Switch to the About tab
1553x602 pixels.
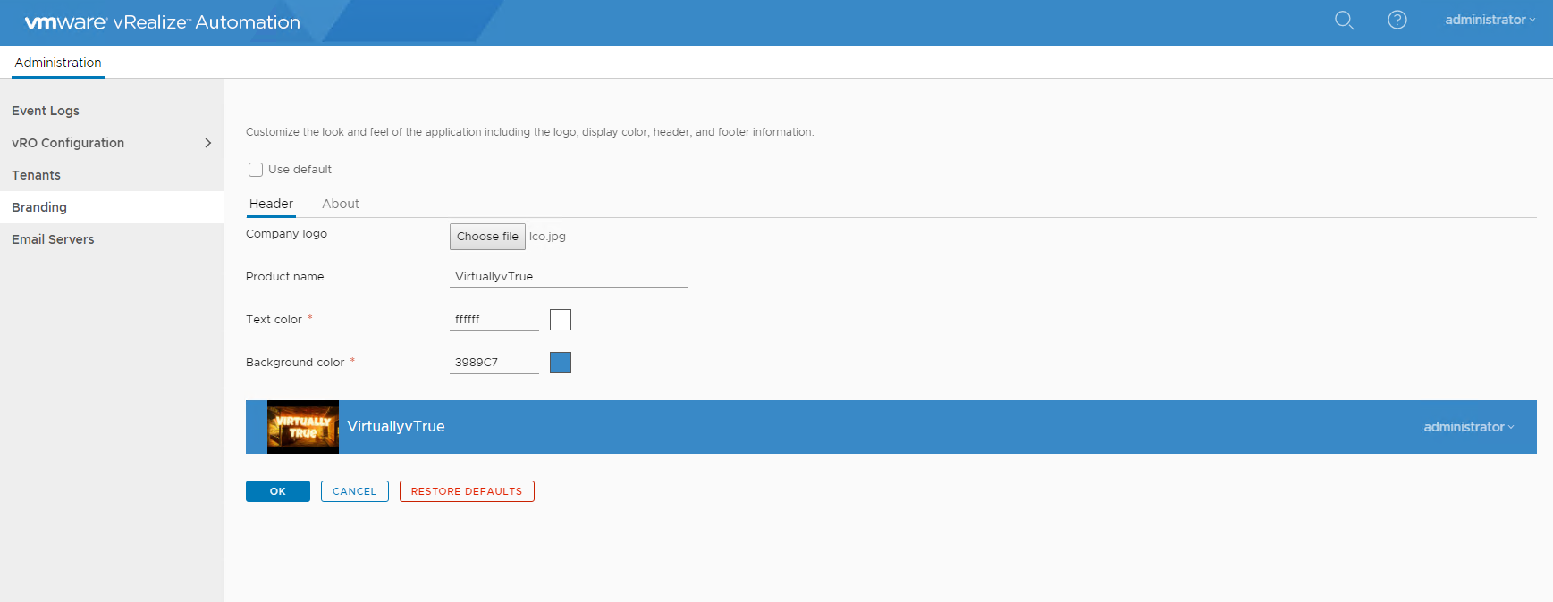coord(341,204)
